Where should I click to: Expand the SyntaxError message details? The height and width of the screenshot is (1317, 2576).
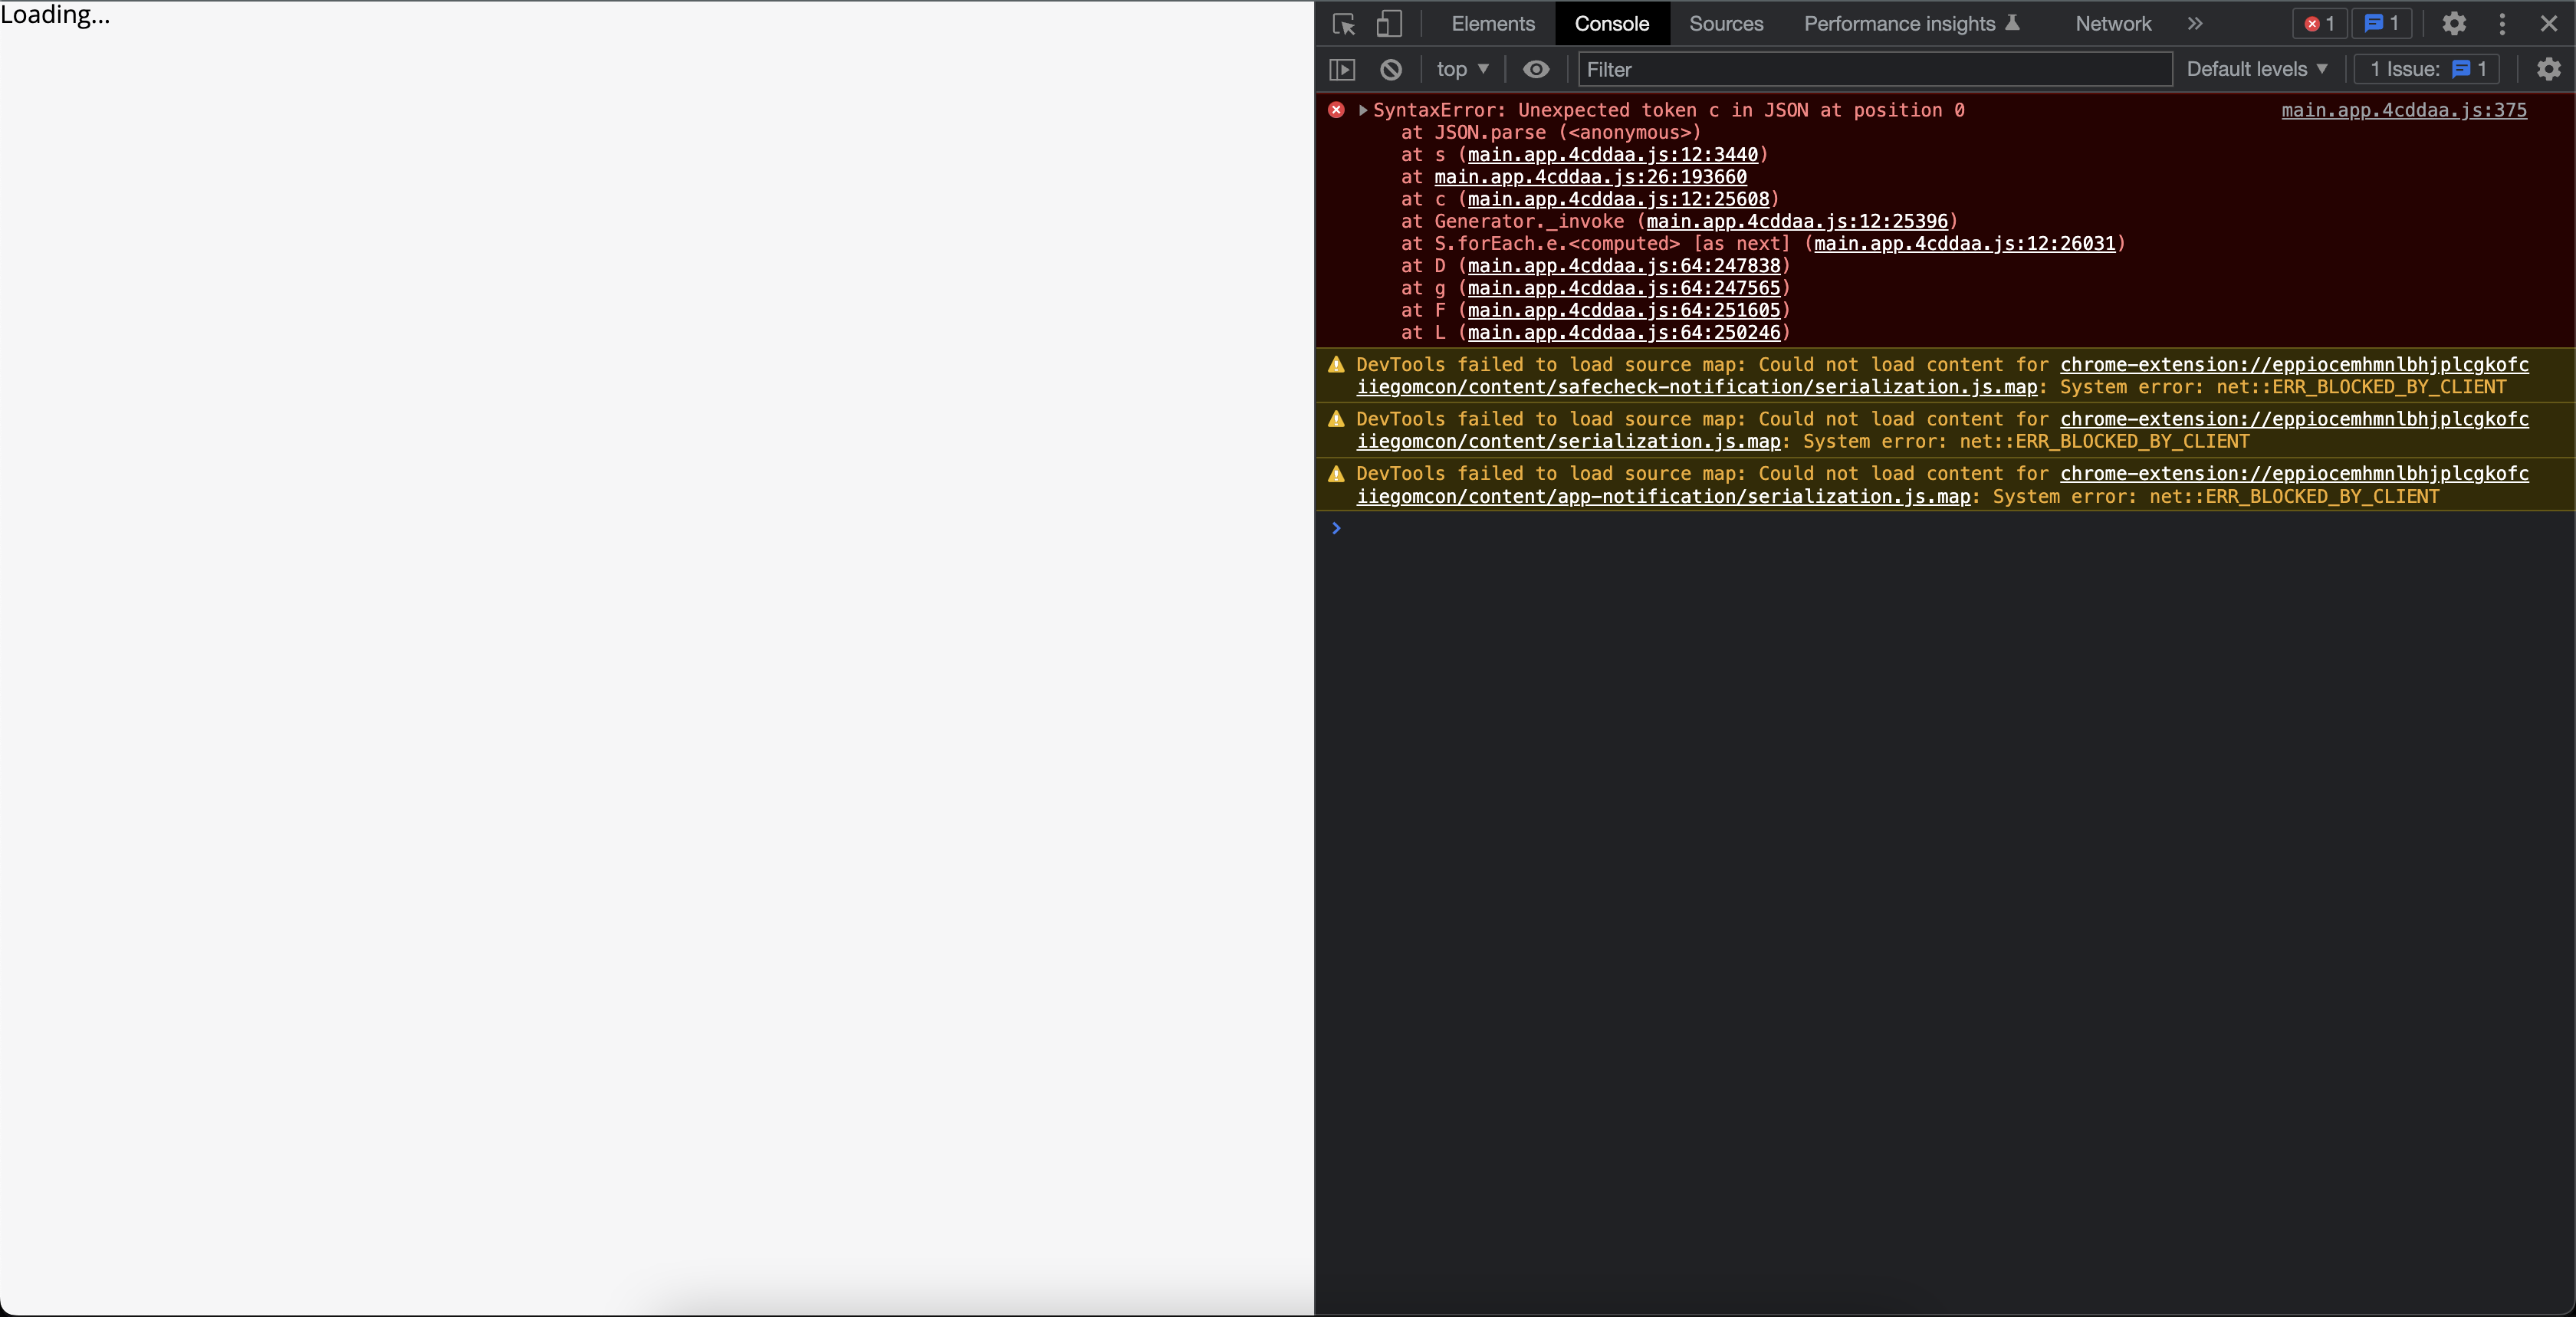1365,110
